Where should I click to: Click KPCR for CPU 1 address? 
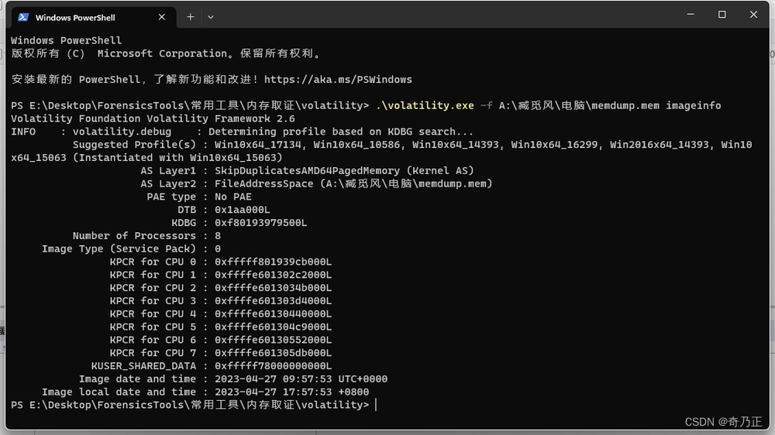pyautogui.click(x=273, y=275)
